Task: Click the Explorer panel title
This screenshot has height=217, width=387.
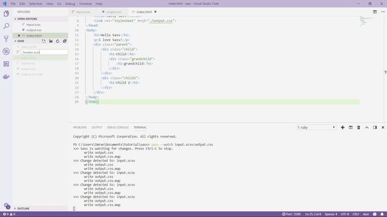Action: [24, 12]
